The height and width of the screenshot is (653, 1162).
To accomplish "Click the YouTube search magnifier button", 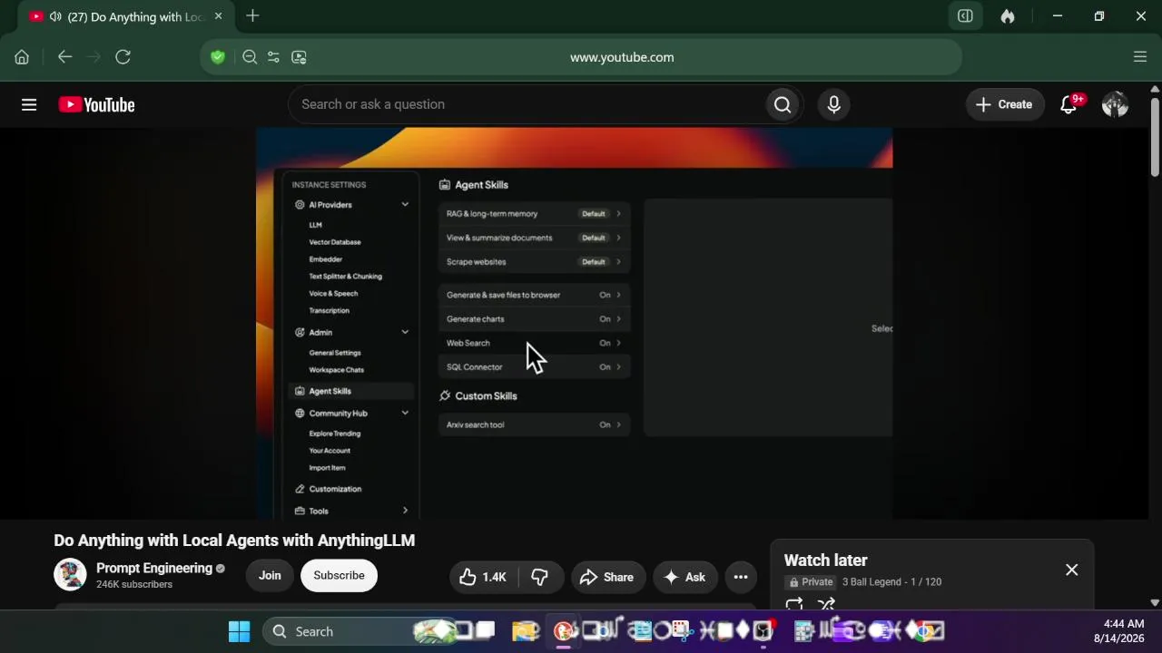I will pyautogui.click(x=783, y=104).
